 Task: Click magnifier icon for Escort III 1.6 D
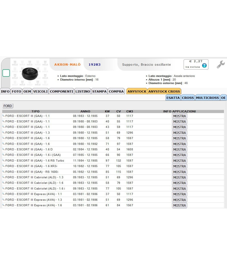[x=3, y=149]
